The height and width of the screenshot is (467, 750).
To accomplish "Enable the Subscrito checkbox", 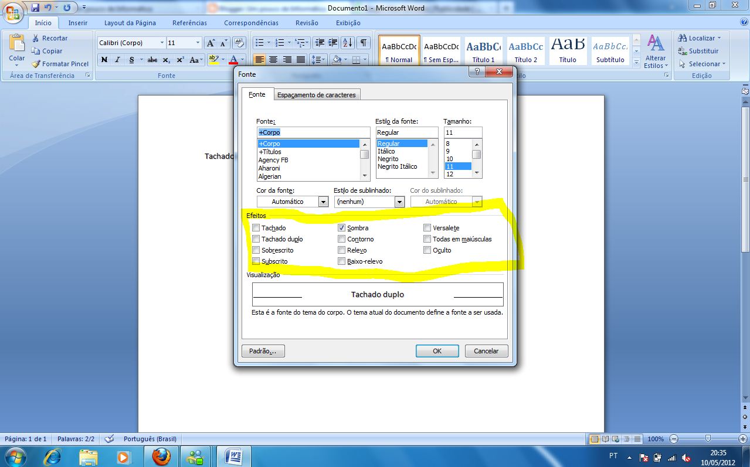I will [256, 261].
